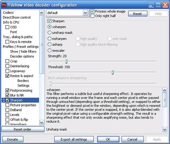The height and width of the screenshot is (144, 170).
Task: Click the Cancel button
Action: (x=132, y=139)
